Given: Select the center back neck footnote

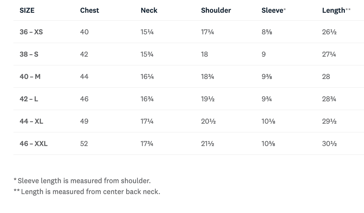Looking at the screenshot, I should (x=87, y=192).
